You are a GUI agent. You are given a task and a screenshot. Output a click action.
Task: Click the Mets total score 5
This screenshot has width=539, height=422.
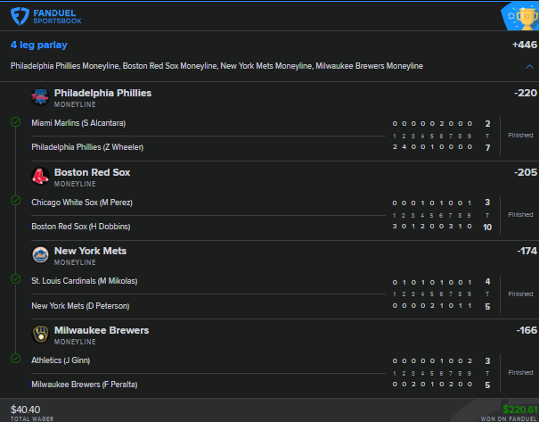coord(487,306)
